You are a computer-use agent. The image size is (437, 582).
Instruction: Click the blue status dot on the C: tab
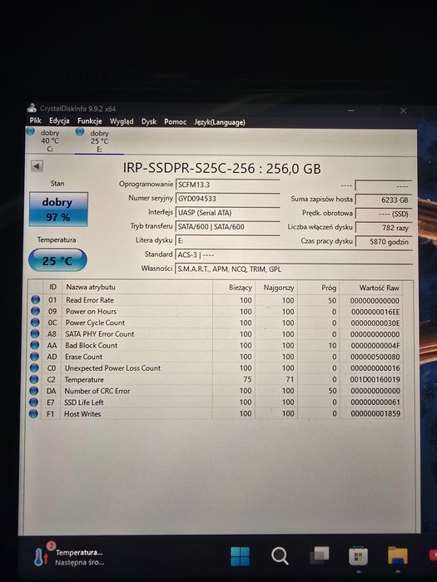[31, 131]
